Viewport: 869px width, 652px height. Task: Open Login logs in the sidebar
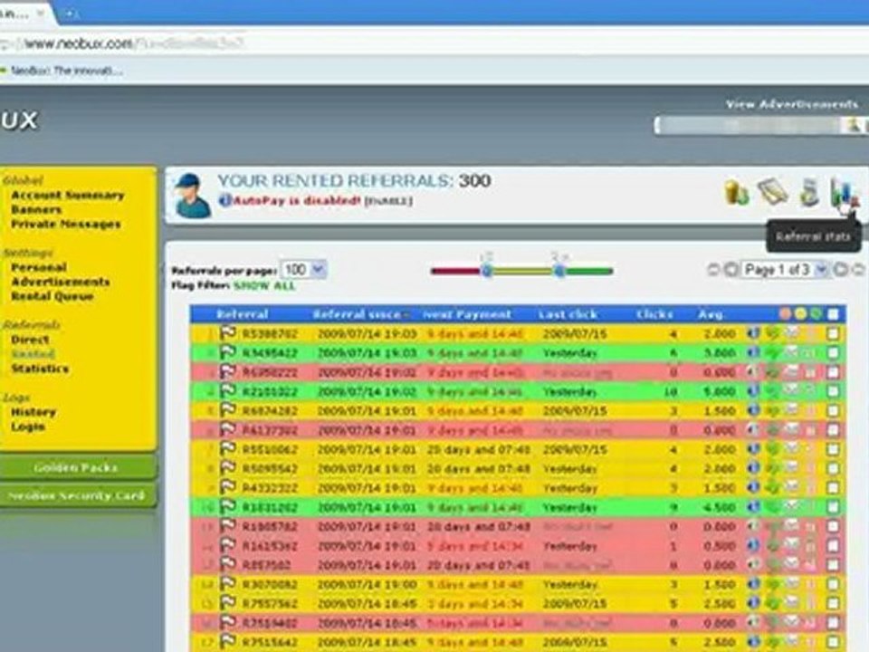pos(28,427)
